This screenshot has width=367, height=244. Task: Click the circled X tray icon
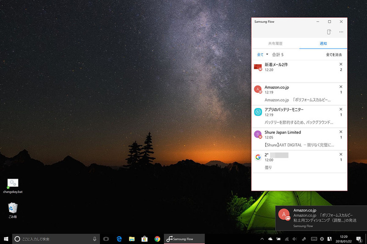(322, 239)
